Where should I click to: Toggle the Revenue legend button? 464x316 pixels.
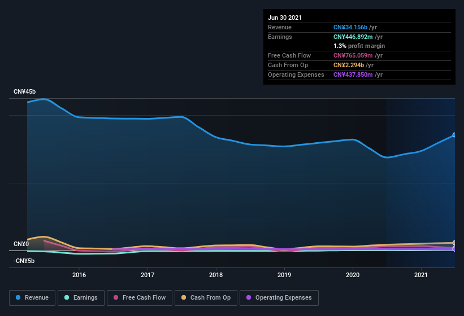tap(32, 298)
